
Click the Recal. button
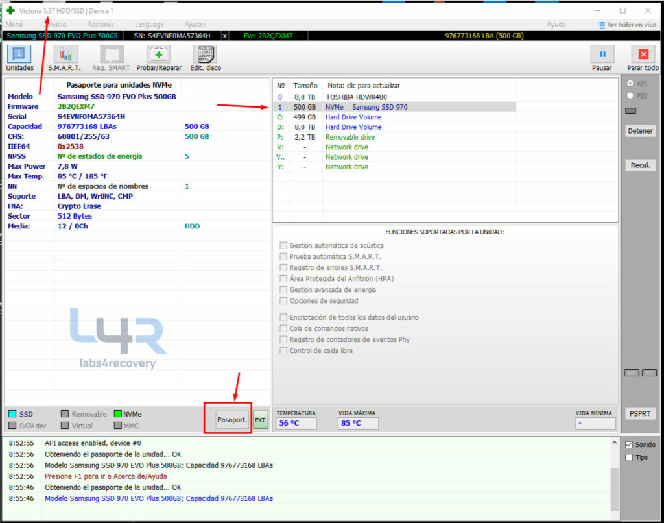pyautogui.click(x=640, y=165)
